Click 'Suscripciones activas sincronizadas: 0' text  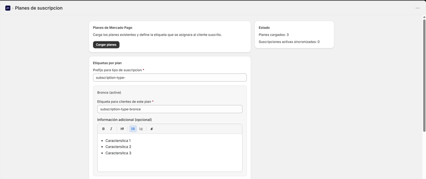(289, 42)
